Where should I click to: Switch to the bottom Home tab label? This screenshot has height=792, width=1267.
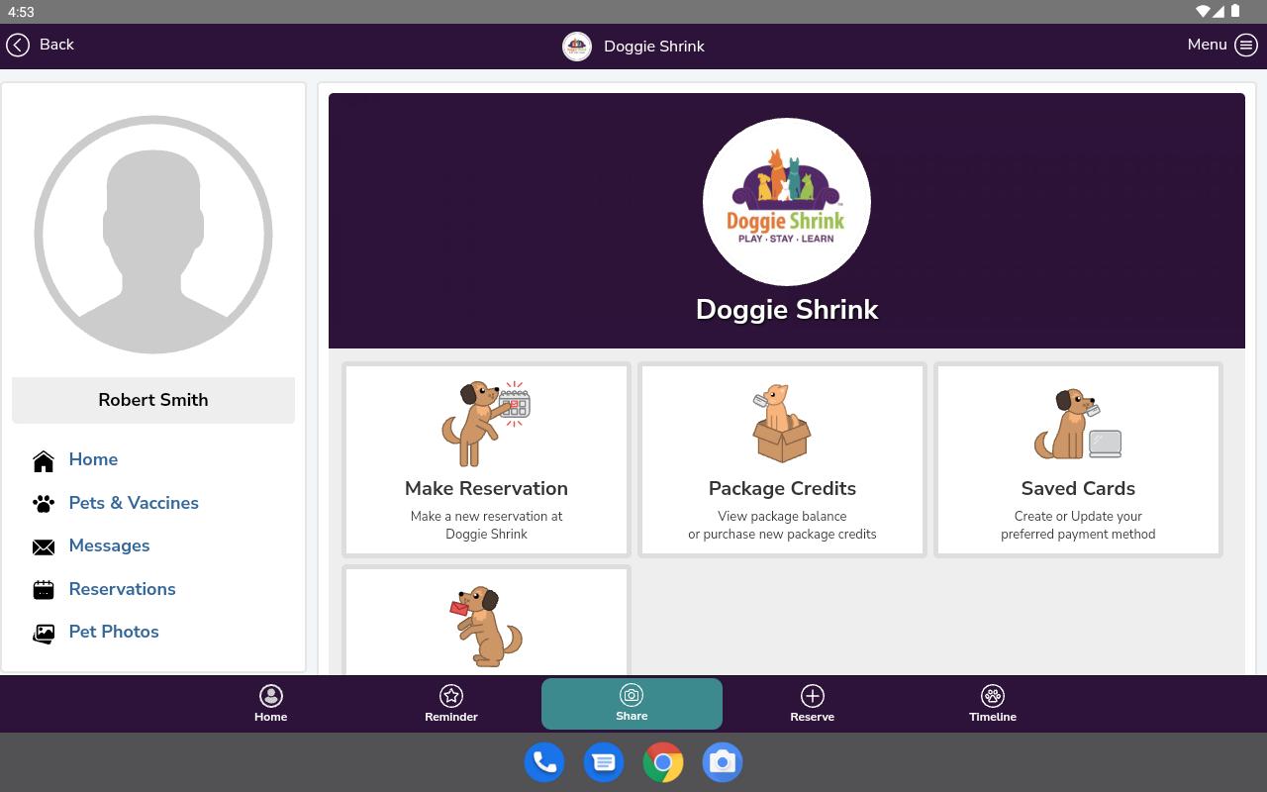pyautogui.click(x=270, y=717)
